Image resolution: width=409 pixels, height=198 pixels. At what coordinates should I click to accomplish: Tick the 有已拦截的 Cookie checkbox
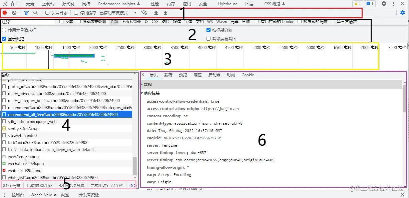tap(257, 22)
